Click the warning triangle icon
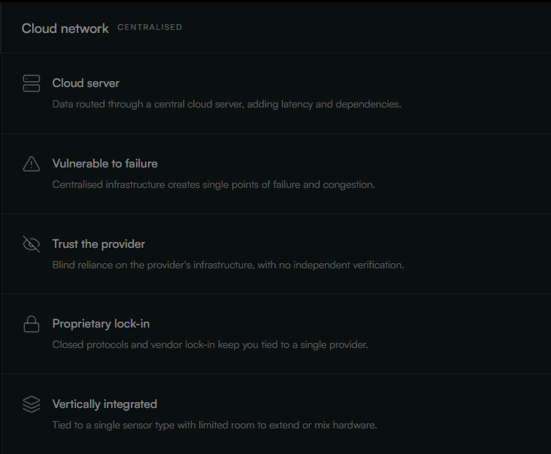Viewport: 551px width, 454px height. 31,164
